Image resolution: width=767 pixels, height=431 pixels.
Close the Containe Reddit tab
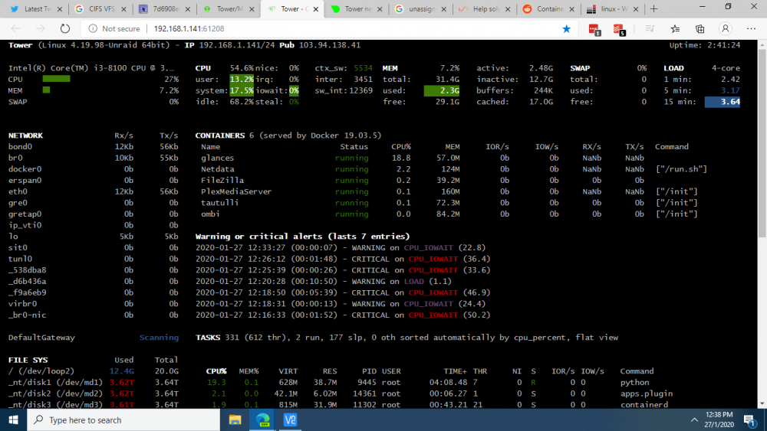pos(572,8)
